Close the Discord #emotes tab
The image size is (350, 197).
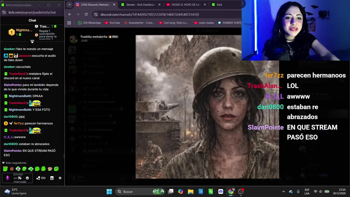[x=114, y=5]
